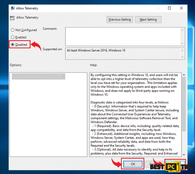Click the Supported on scroll up arrow
Screen dimensions: 195x174
182,50
